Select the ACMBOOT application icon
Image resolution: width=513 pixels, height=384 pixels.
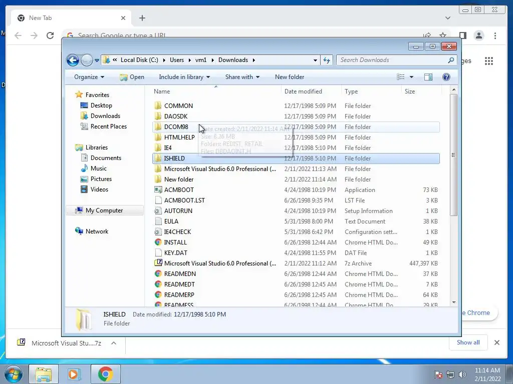[158, 189]
